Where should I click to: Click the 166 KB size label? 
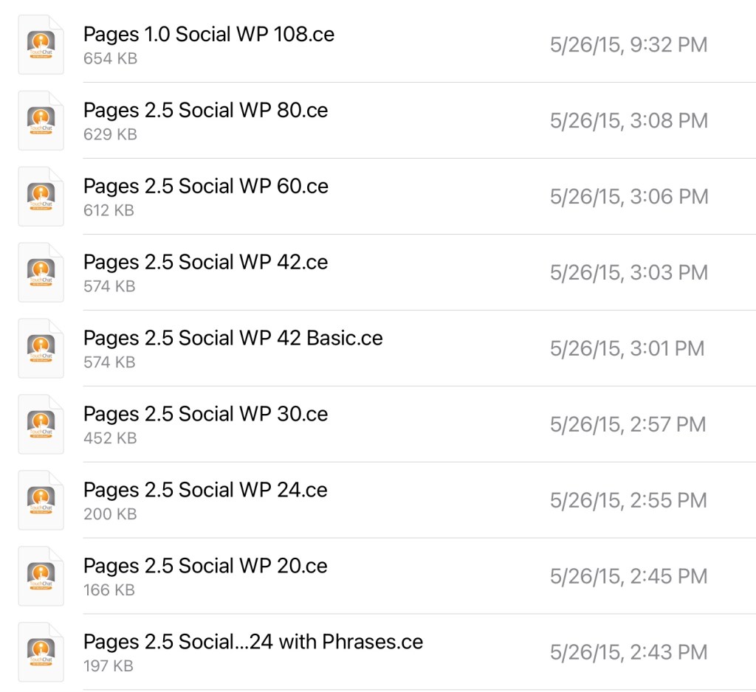(x=109, y=590)
